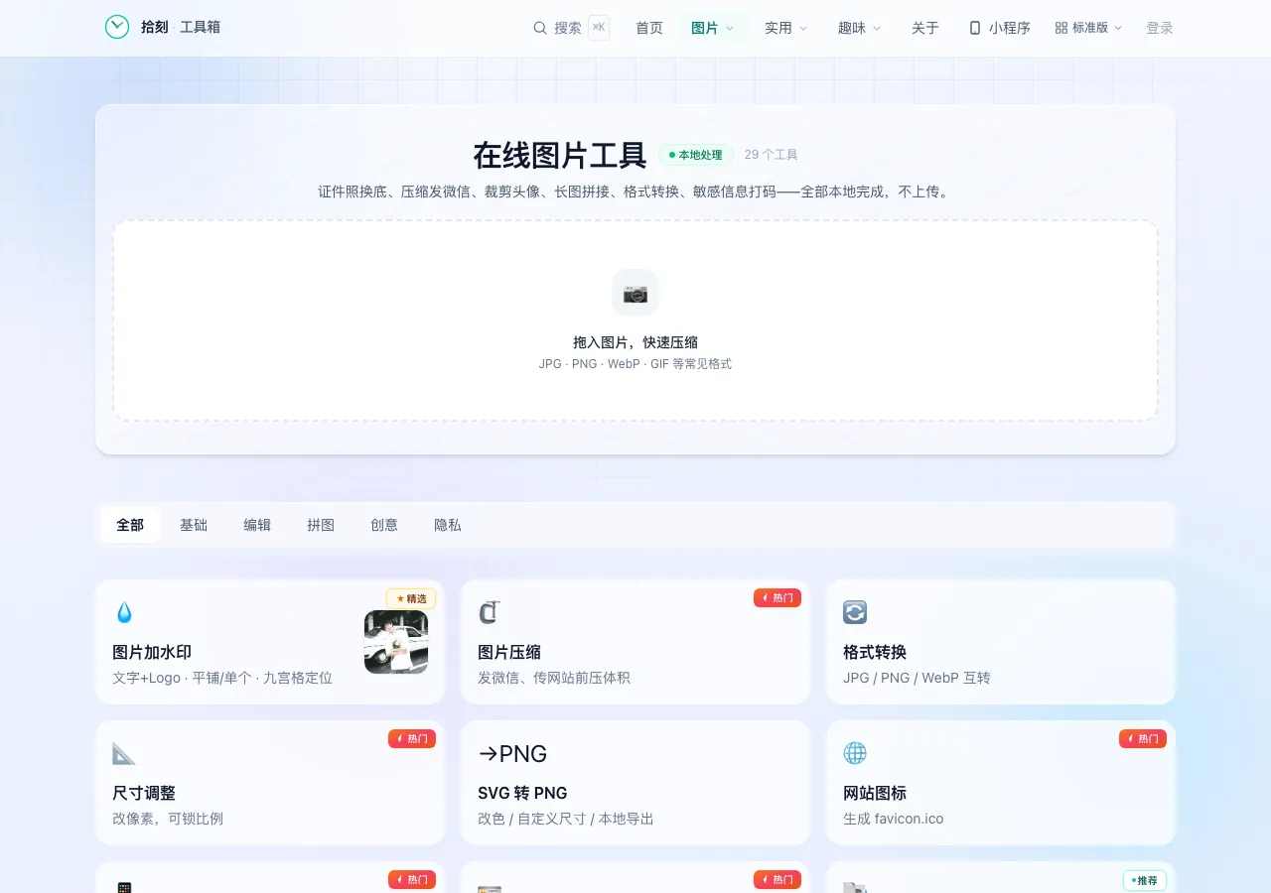Click the ⌘K shortcut hint
Screen dimensions: 1271x893
click(x=599, y=28)
